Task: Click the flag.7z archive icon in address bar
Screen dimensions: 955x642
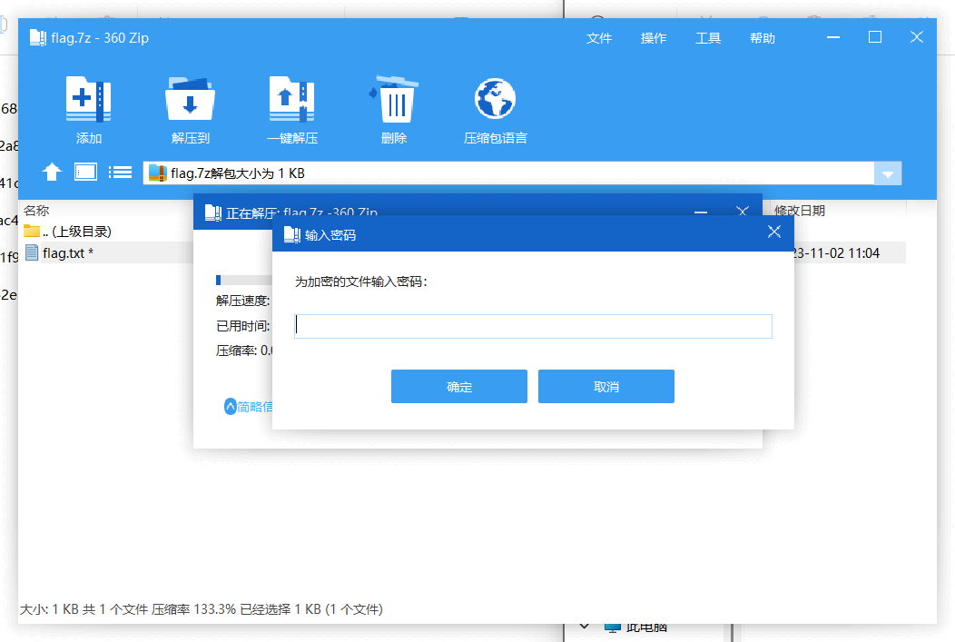Action: (x=156, y=173)
